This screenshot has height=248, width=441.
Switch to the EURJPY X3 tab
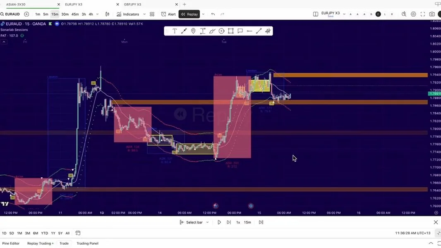[74, 4]
